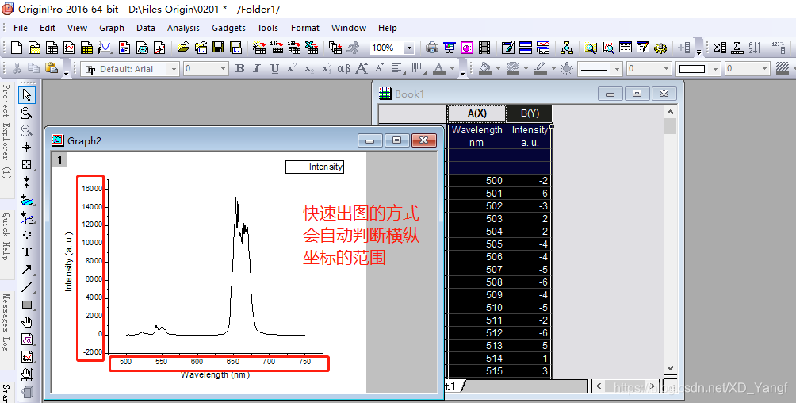Click the gear icon on the standard toolbar
796x403 pixels.
coord(660,48)
